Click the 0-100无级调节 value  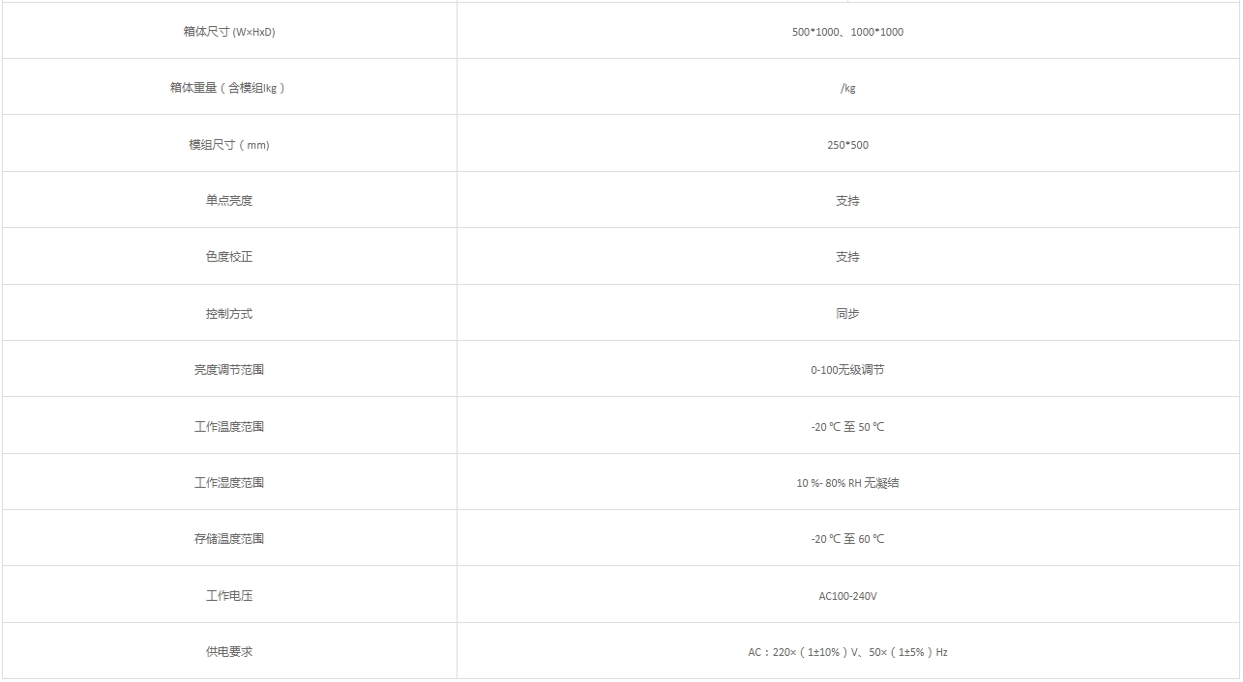coord(847,370)
